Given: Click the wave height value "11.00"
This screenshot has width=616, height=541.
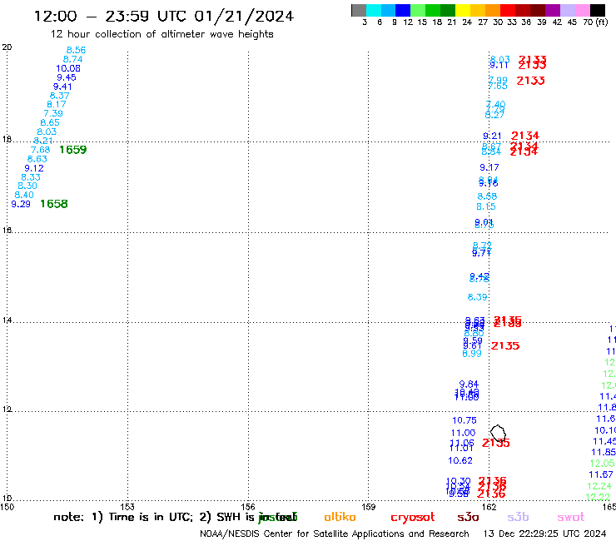Looking at the screenshot, I should click(x=463, y=433).
